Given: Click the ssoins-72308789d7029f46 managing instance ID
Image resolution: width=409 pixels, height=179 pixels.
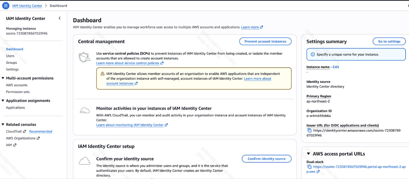Looking at the screenshot, I should (x=27, y=33).
